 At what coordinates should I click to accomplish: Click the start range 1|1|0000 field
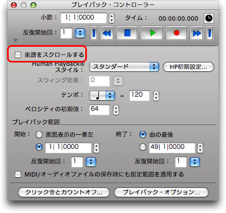[68, 148]
